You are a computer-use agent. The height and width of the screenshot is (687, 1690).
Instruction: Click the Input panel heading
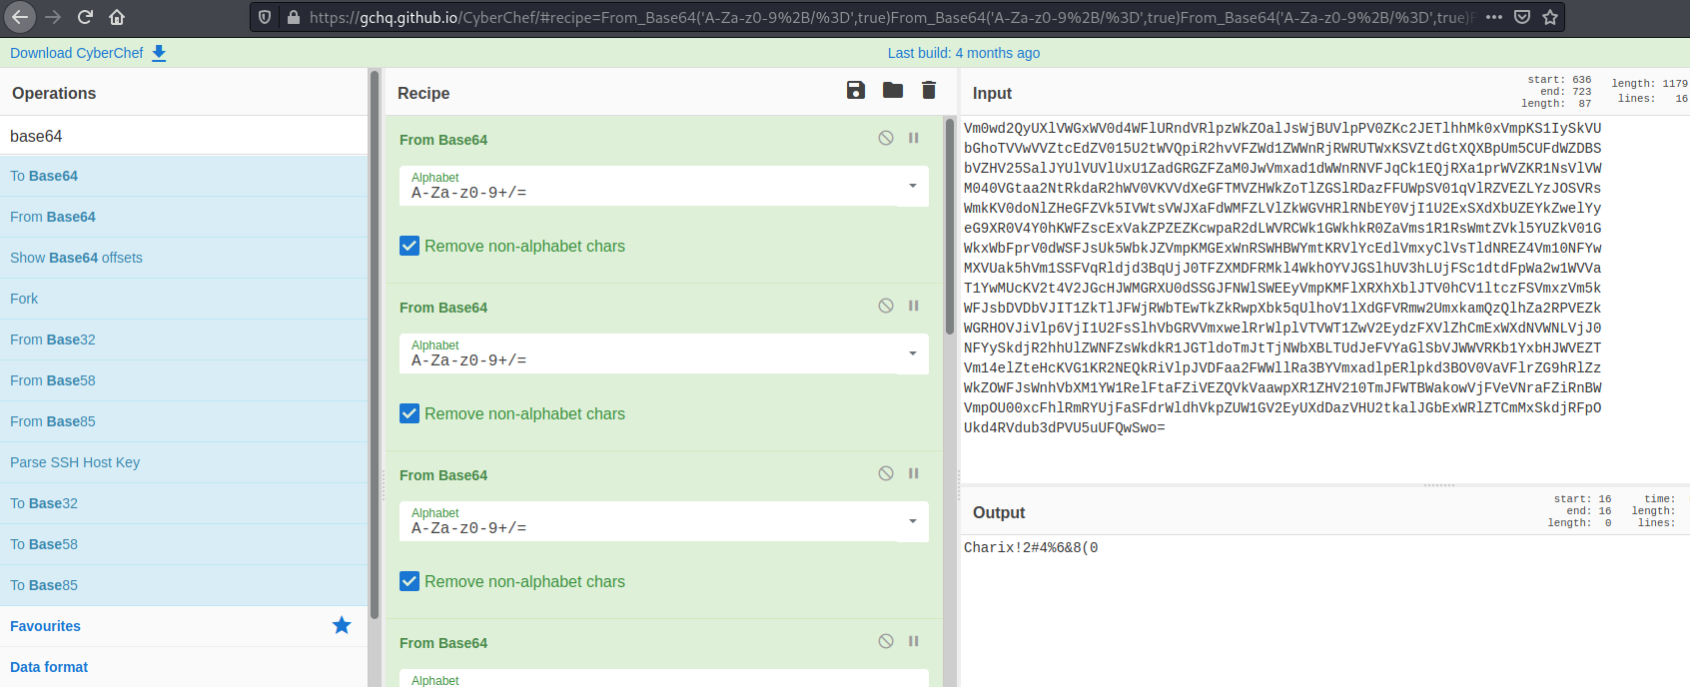click(x=992, y=93)
